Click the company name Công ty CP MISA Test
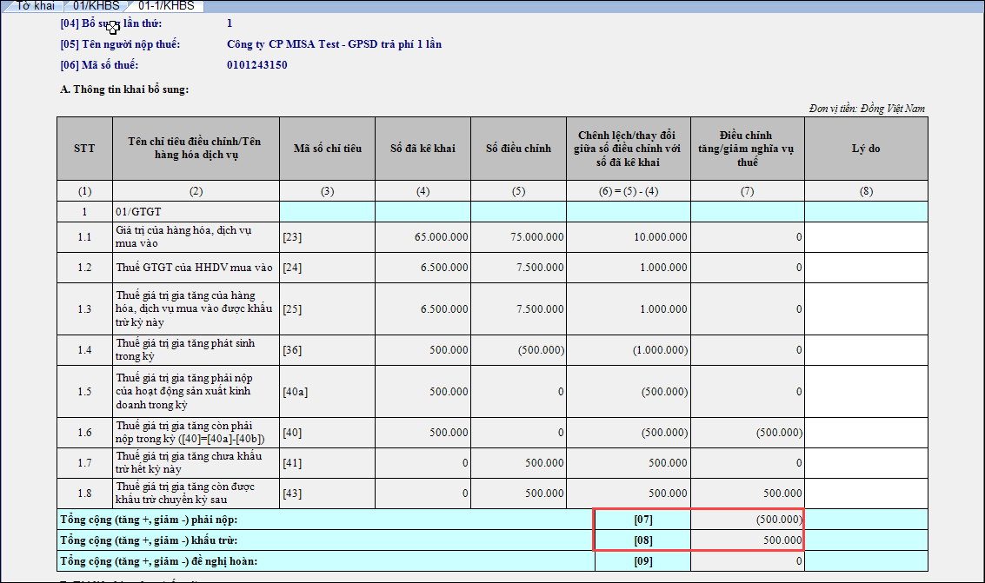The width and height of the screenshot is (985, 583). 334,44
